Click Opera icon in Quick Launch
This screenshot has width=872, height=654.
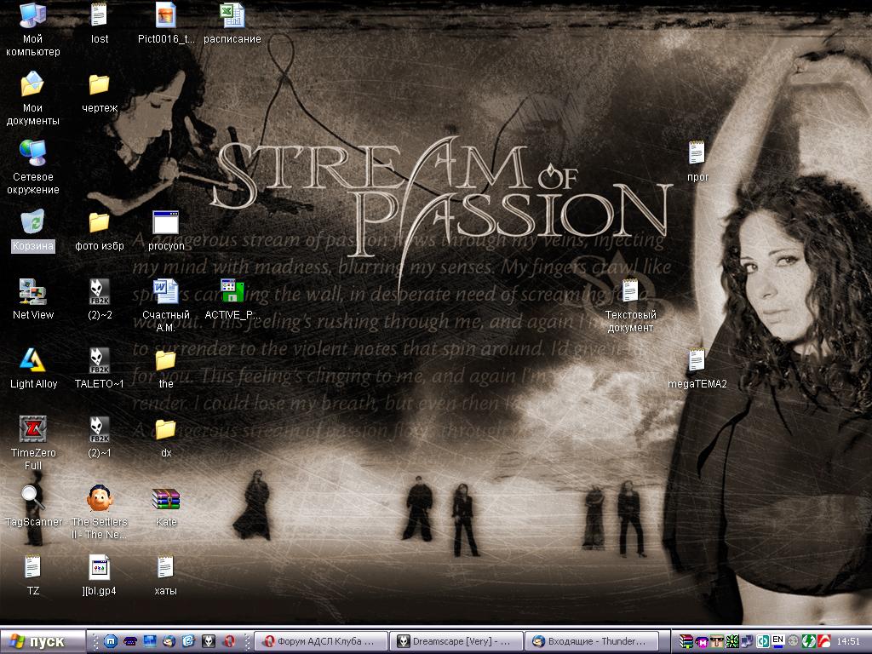(228, 641)
